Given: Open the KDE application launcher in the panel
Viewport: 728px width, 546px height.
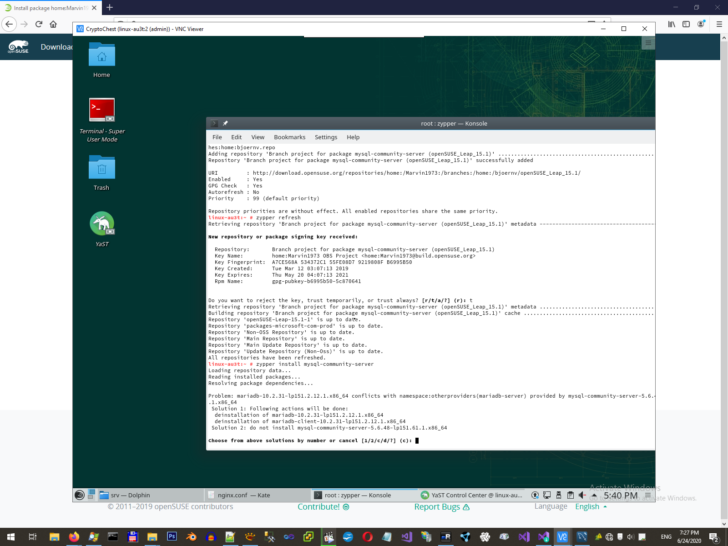Looking at the screenshot, I should (80, 495).
